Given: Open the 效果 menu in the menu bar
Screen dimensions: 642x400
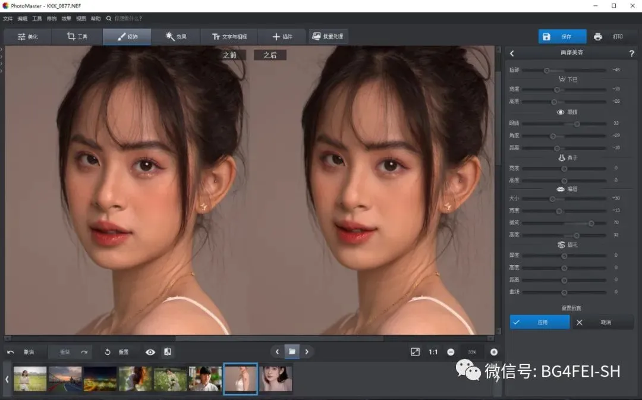Looking at the screenshot, I should click(67, 18).
